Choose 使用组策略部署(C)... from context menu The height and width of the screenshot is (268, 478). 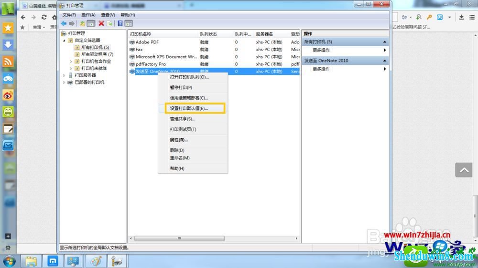(193, 98)
